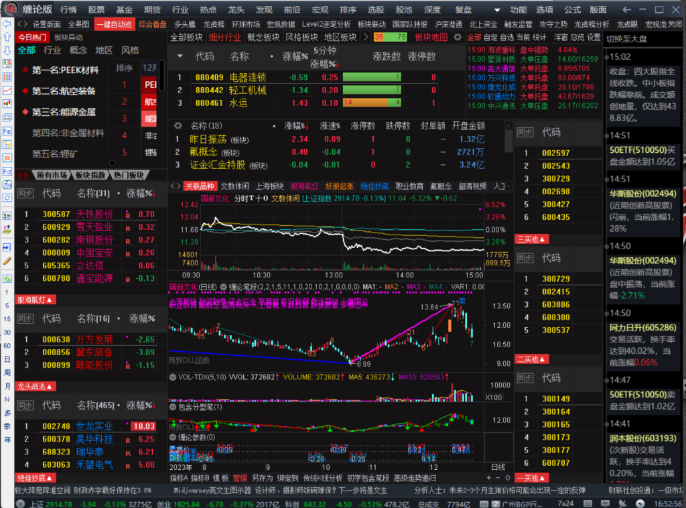Open the colored grid quote-list sidebar icon

[x=7, y=77]
